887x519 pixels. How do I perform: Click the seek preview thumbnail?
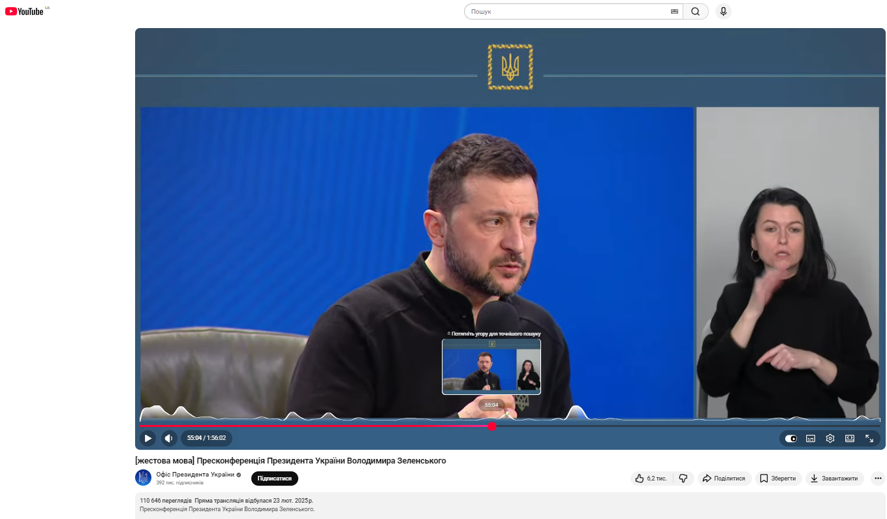click(491, 366)
